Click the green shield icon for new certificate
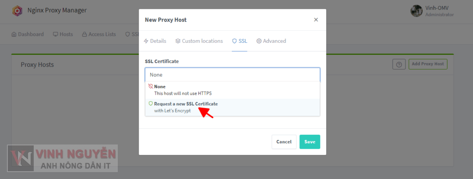 click(x=151, y=104)
